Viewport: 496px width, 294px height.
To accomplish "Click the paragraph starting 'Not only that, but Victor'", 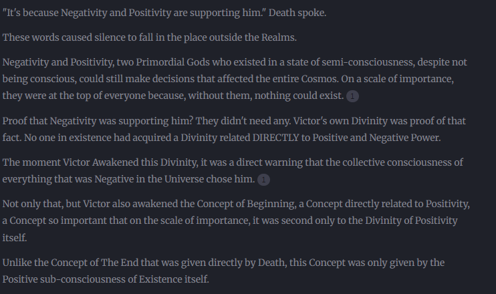I will point(236,220).
